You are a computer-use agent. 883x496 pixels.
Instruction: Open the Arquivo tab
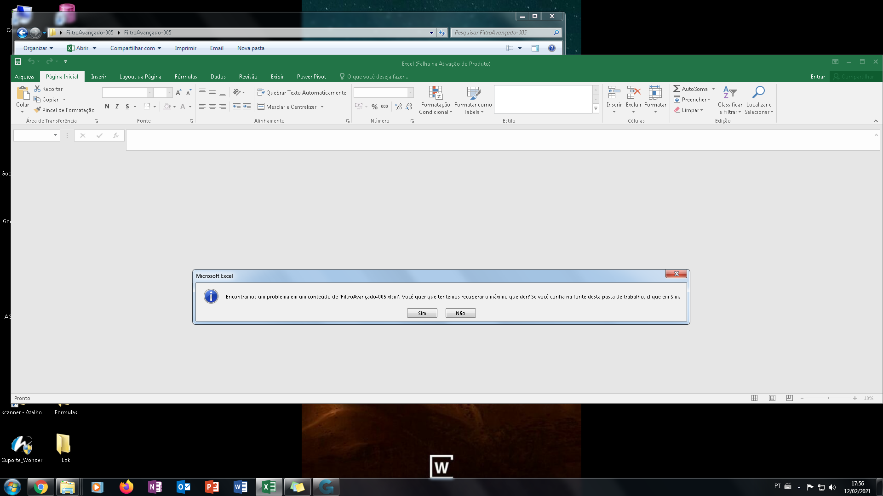24,77
